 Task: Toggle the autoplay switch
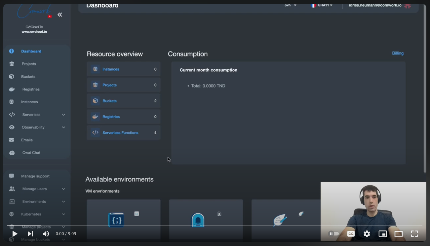pyautogui.click(x=334, y=234)
